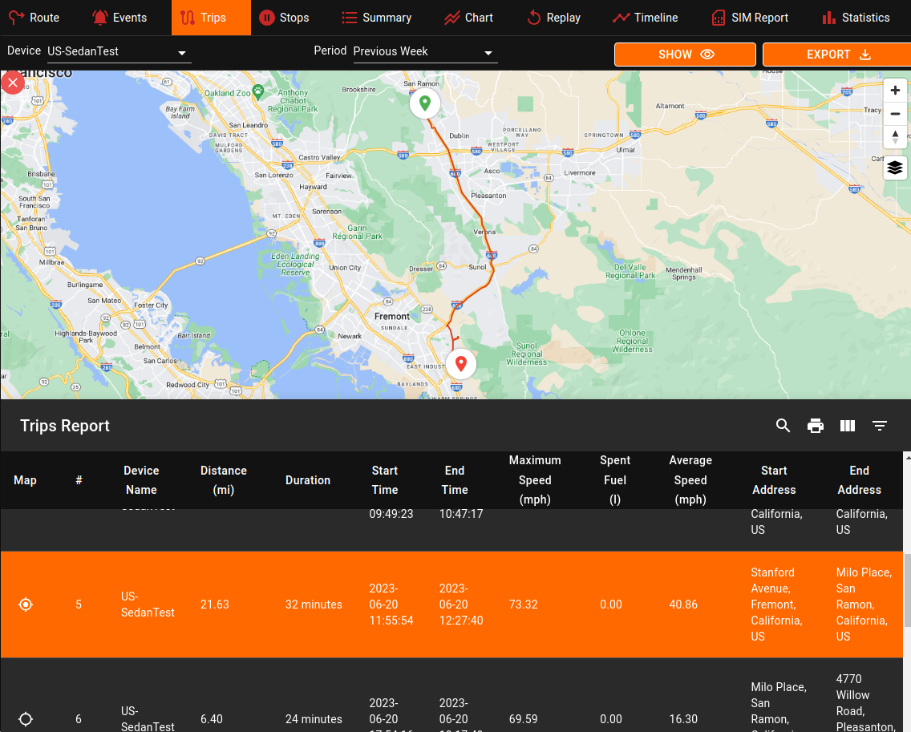Click the Stanford Avenue, Fremont start address

(x=776, y=605)
